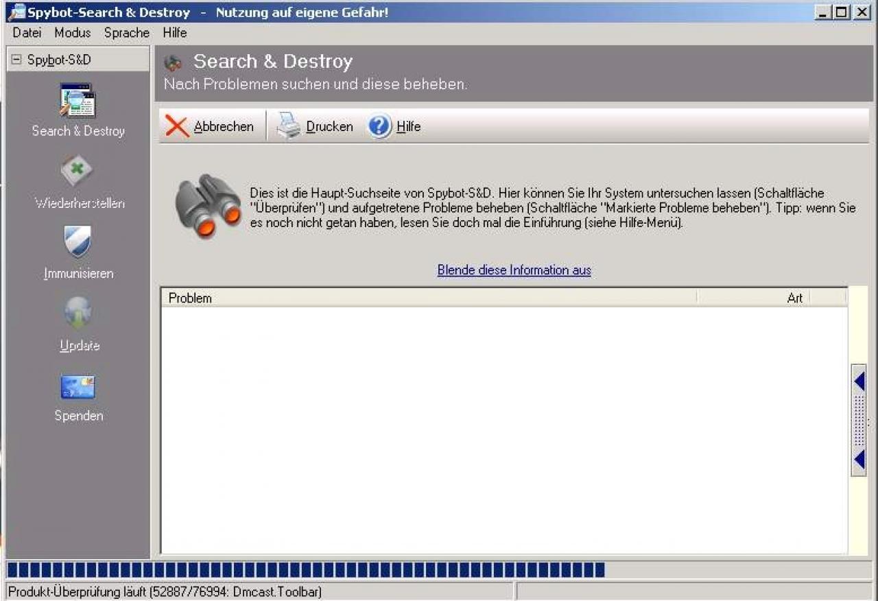
Task: Click the Immunisieren sidebar label
Action: tap(78, 274)
